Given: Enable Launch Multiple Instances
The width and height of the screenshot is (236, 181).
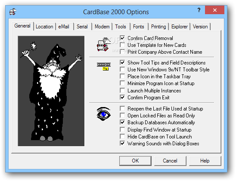Looking at the screenshot, I should [122, 90].
